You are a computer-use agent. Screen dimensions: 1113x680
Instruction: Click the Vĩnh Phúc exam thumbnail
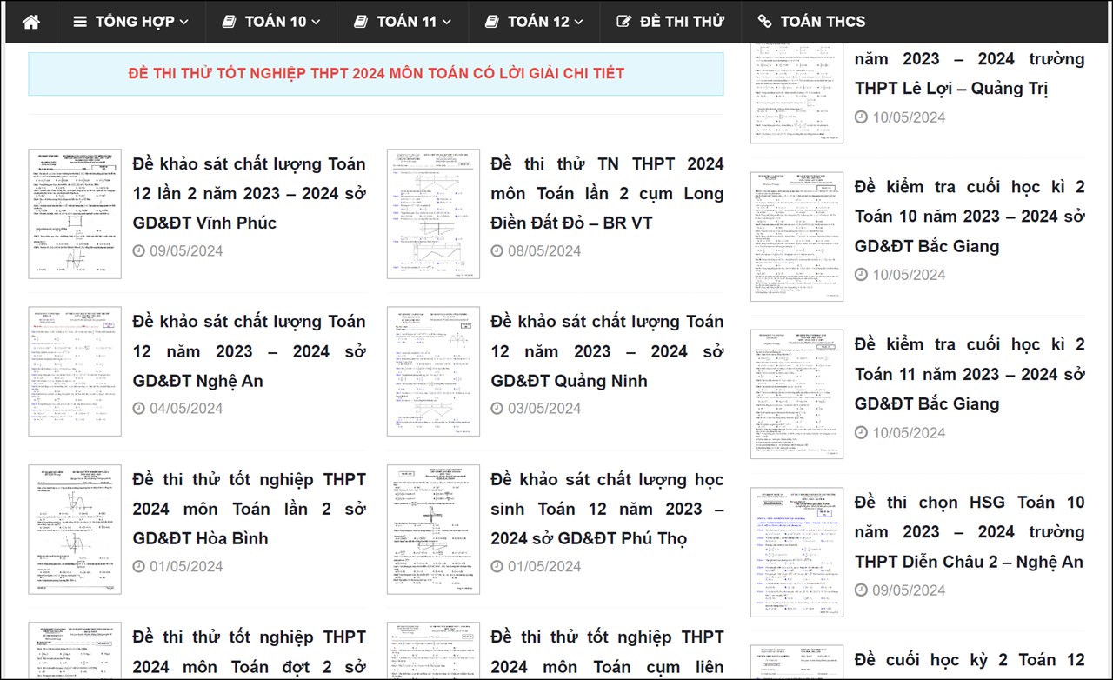[75, 214]
